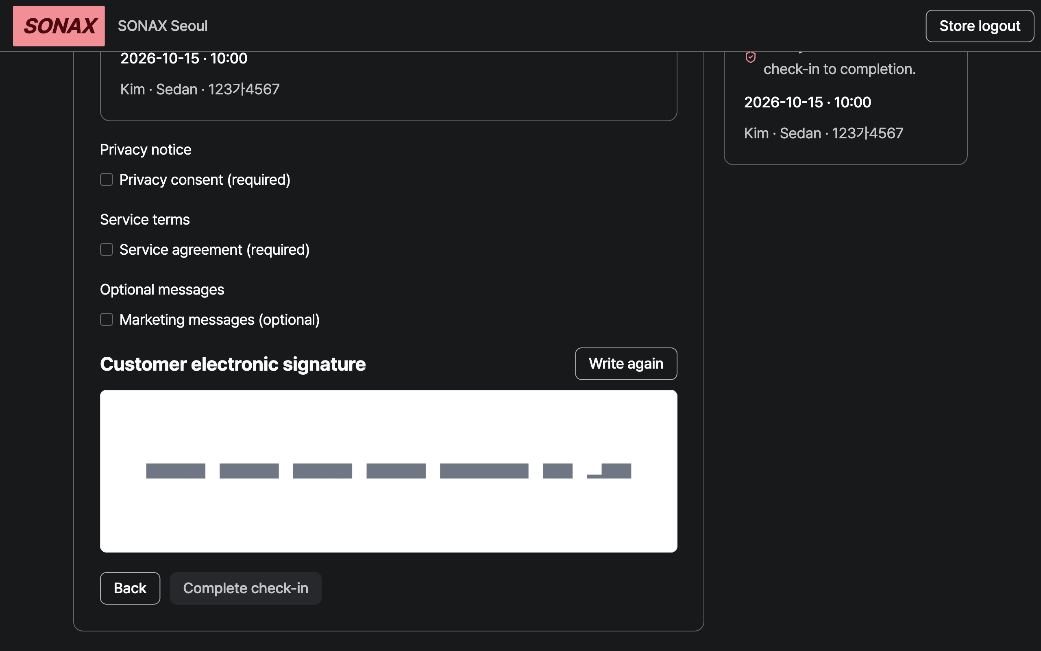Select the Optional messages heading
This screenshot has width=1041, height=651.
(x=162, y=290)
